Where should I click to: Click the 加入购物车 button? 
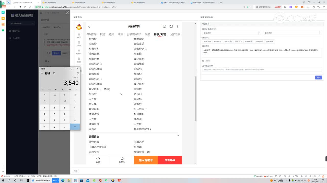pos(146,160)
